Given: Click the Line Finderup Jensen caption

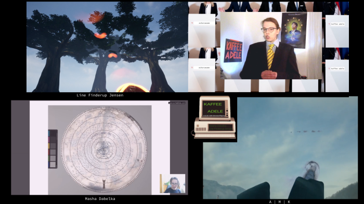Looking at the screenshot, I should coord(100,95).
